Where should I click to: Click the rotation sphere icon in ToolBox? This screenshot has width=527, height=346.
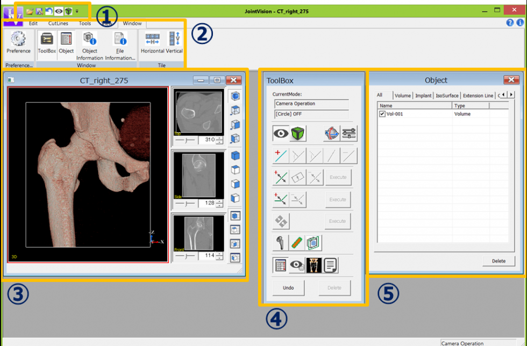(x=332, y=133)
